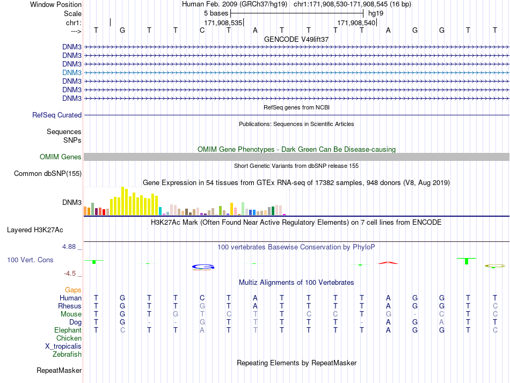This screenshot has width=510, height=383.
Task: Open RefSeq genes from NCBI track title
Action: [x=296, y=107]
